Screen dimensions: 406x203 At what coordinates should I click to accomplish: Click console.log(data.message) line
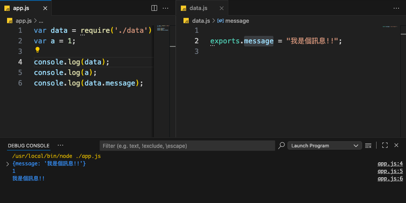(88, 83)
